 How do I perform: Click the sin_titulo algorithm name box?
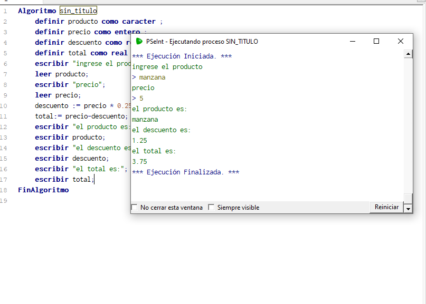pos(78,11)
